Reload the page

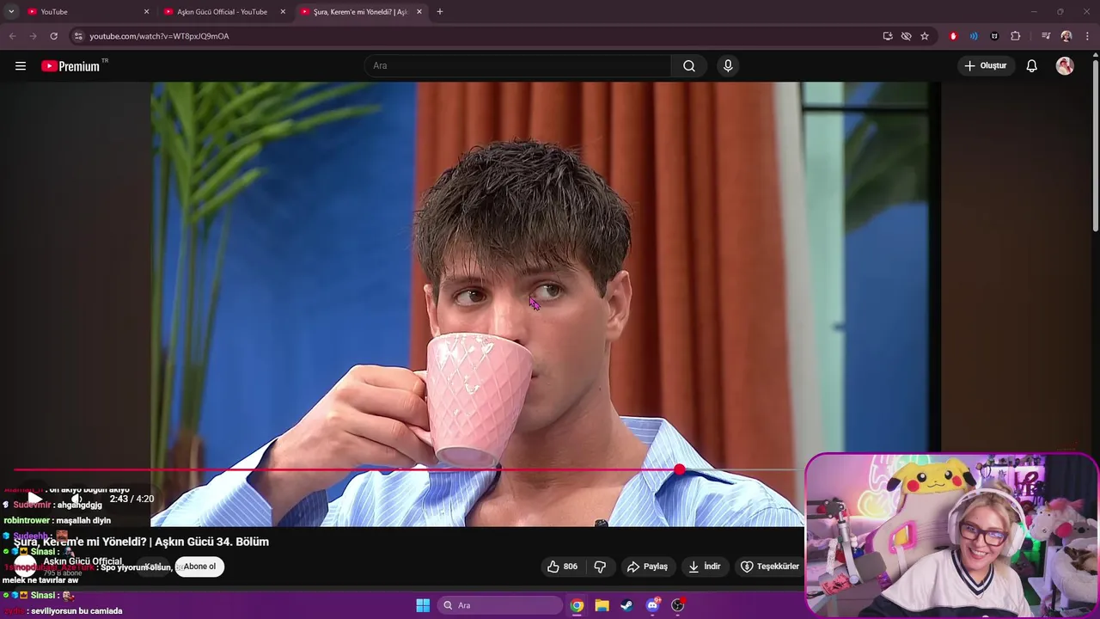[53, 36]
